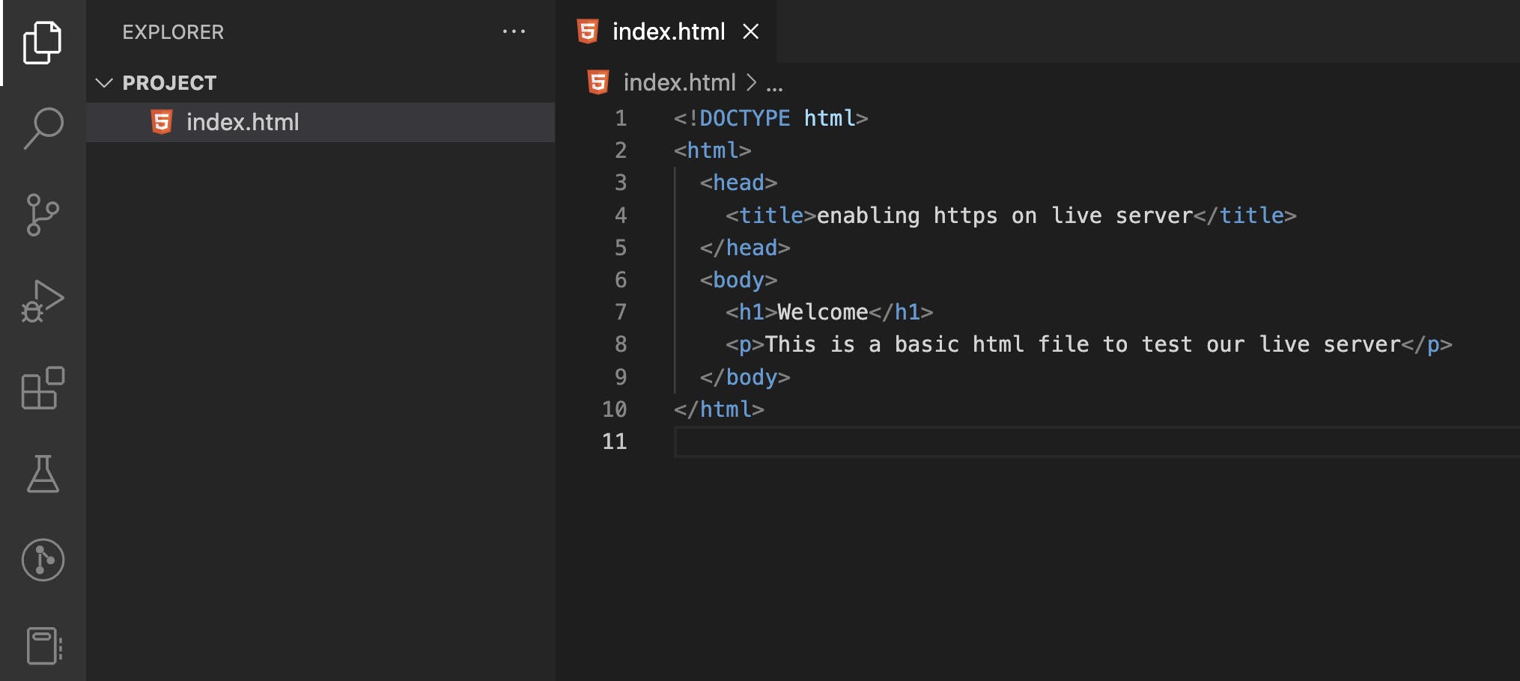Click the closing p tag on line 8
Viewport: 1520px width, 681px height.
pos(1426,344)
